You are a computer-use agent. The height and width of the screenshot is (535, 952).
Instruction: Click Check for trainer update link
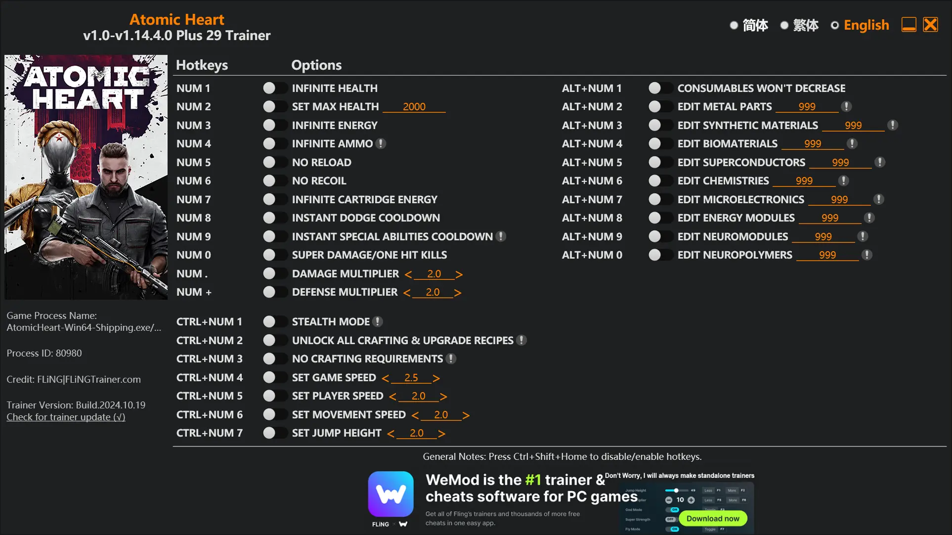point(65,417)
